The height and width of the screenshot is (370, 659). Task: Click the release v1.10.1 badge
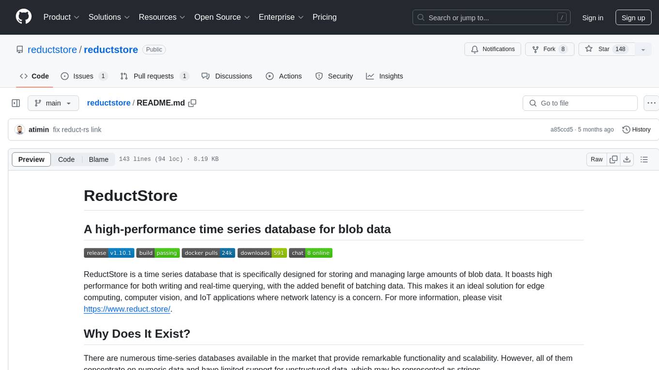pos(109,253)
